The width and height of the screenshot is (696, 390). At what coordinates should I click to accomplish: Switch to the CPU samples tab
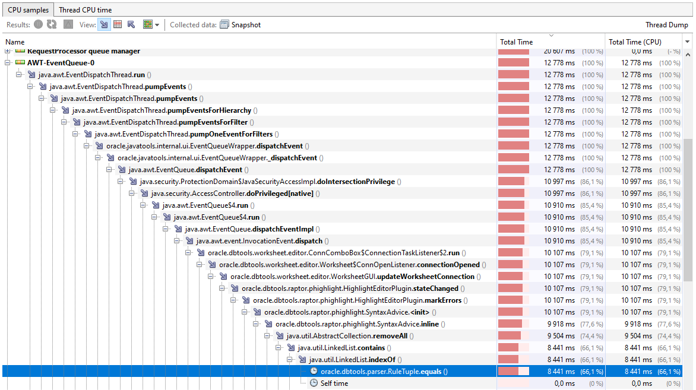[x=28, y=9]
